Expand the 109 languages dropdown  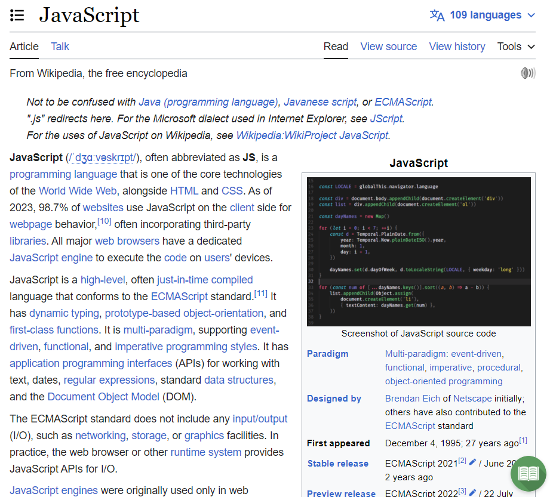coord(482,15)
